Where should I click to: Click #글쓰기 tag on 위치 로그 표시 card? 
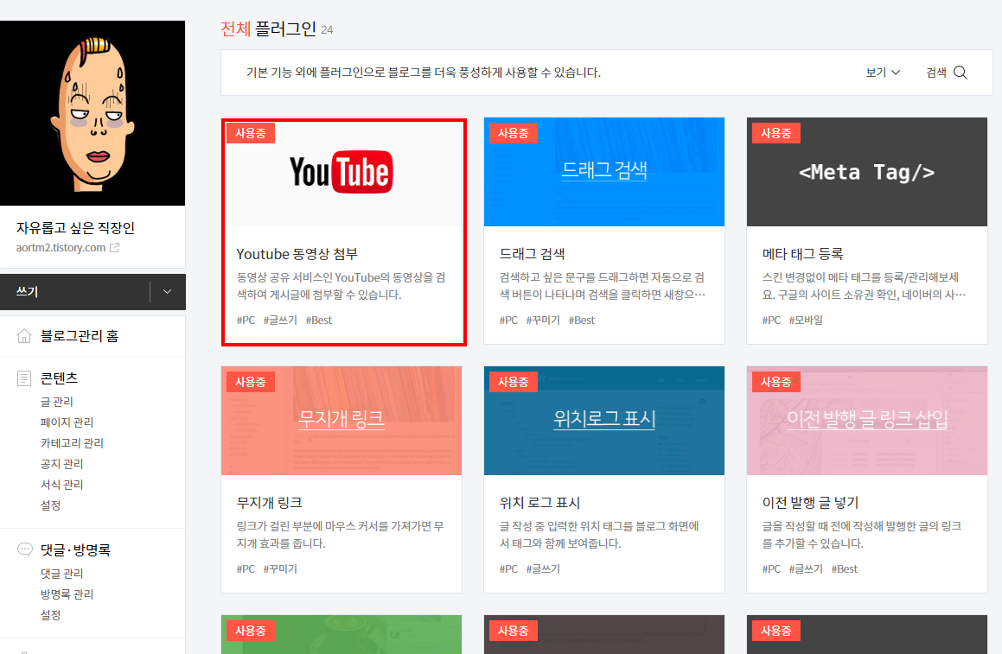(x=543, y=569)
